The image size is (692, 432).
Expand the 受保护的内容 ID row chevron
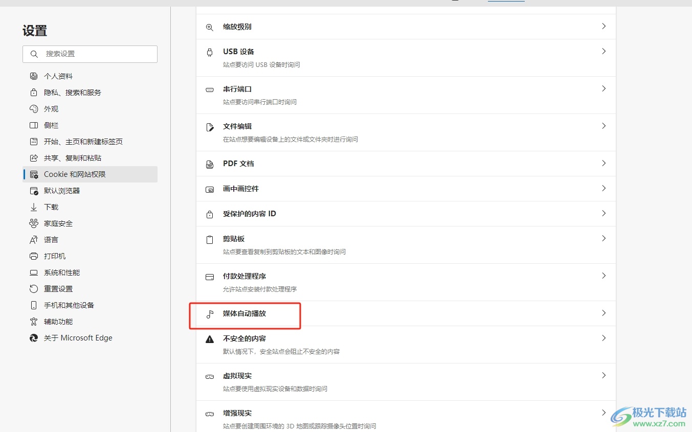pyautogui.click(x=604, y=213)
